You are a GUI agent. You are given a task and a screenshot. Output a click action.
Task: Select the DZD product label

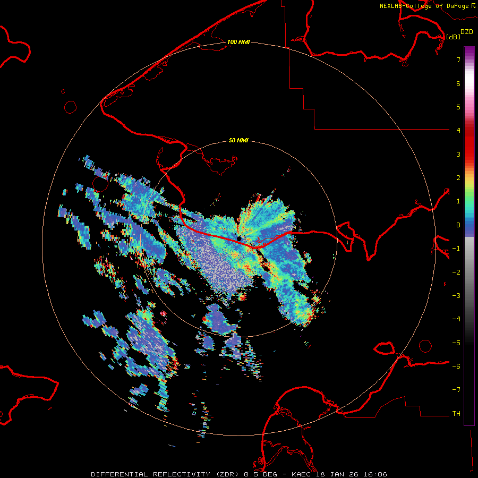coord(466,32)
